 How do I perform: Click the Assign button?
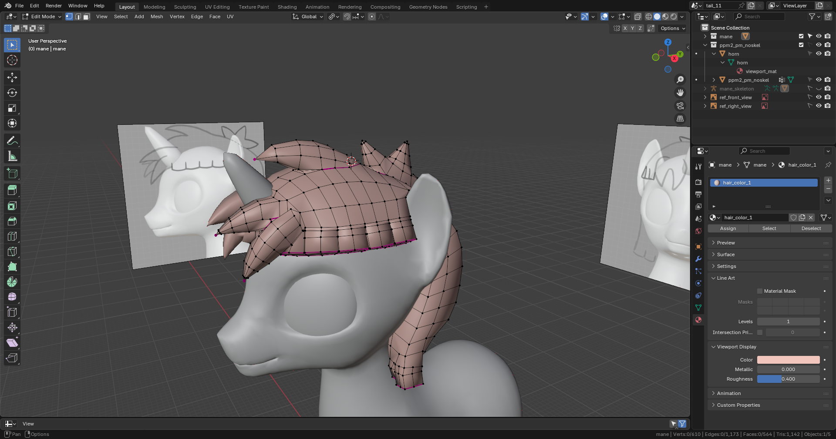click(x=728, y=228)
